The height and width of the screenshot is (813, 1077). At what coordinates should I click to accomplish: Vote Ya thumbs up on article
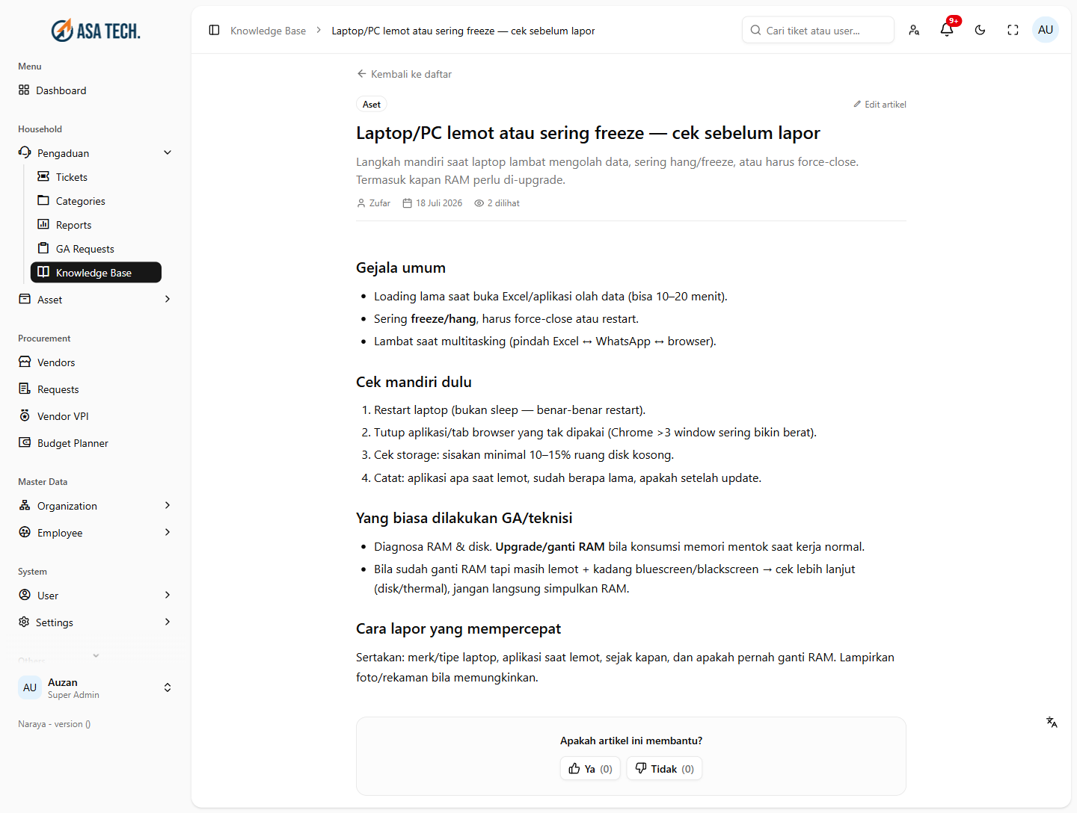[590, 768]
